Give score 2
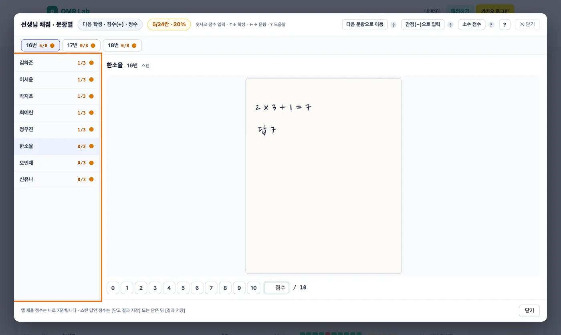Screen dimensions: 561x335 141,288
